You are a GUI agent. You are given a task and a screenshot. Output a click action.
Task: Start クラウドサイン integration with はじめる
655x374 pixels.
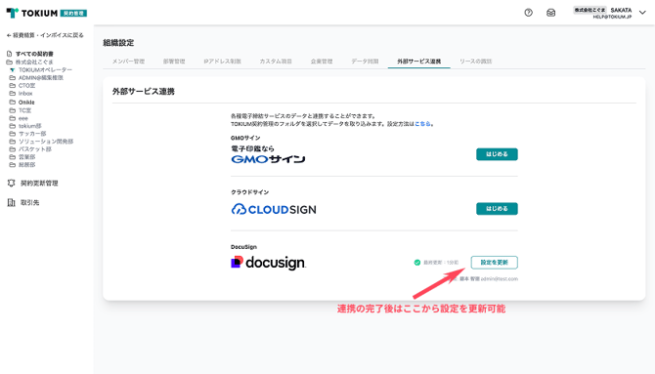click(x=497, y=209)
